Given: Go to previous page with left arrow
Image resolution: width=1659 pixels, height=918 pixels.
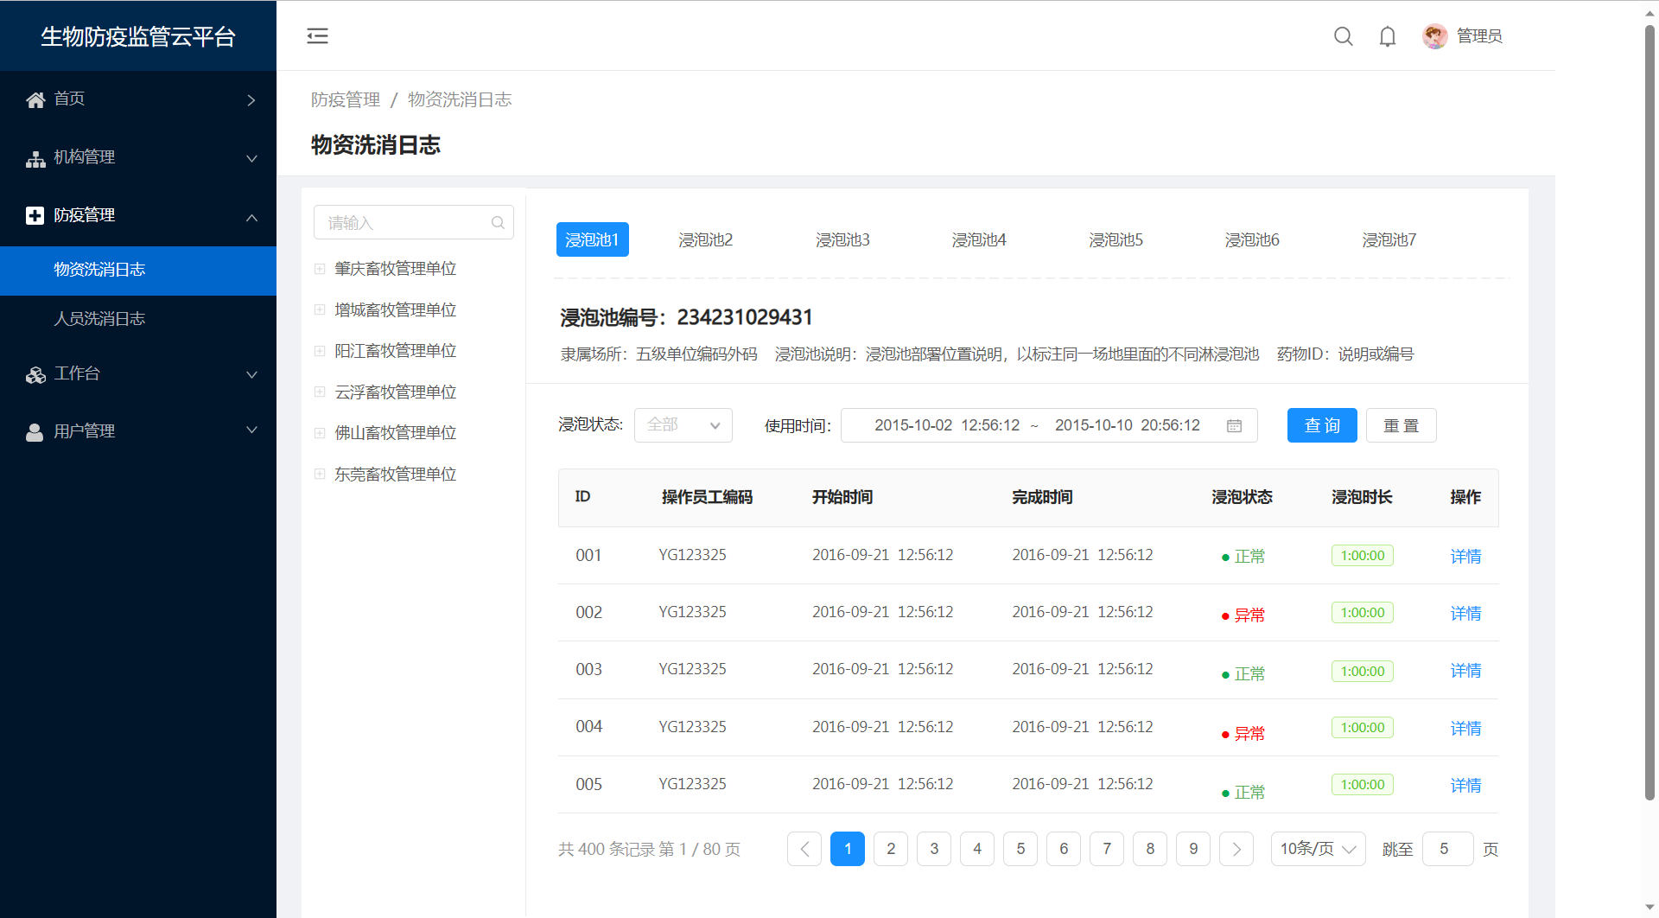Looking at the screenshot, I should 804,849.
